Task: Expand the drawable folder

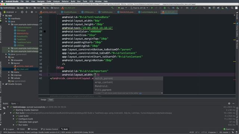Action: pos(9,60)
